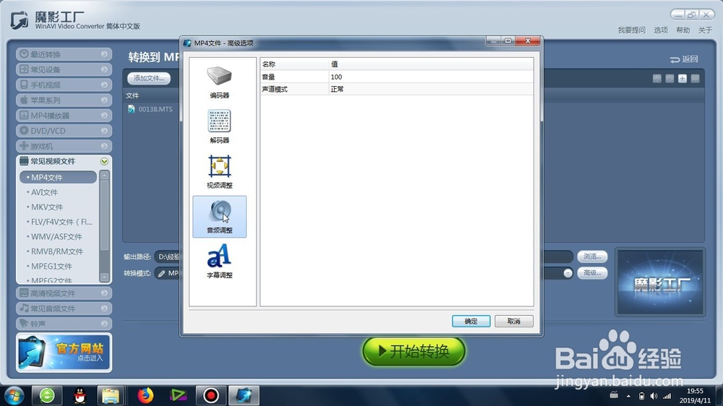Expand the MP4播放器 category
This screenshot has height=406, width=723.
pos(64,115)
